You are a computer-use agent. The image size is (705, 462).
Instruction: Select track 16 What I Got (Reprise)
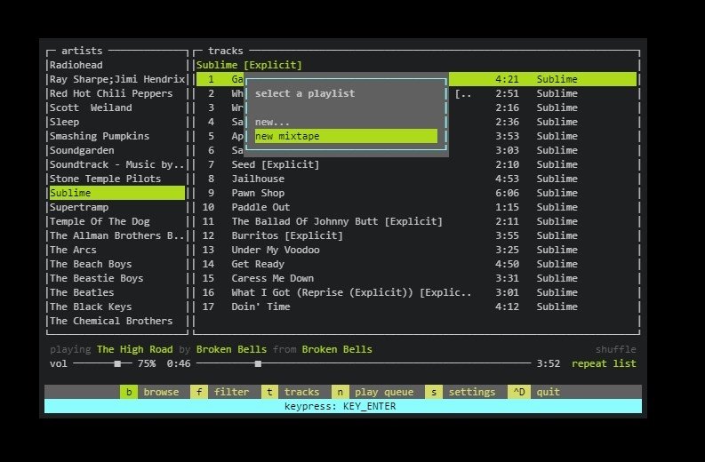(x=416, y=292)
